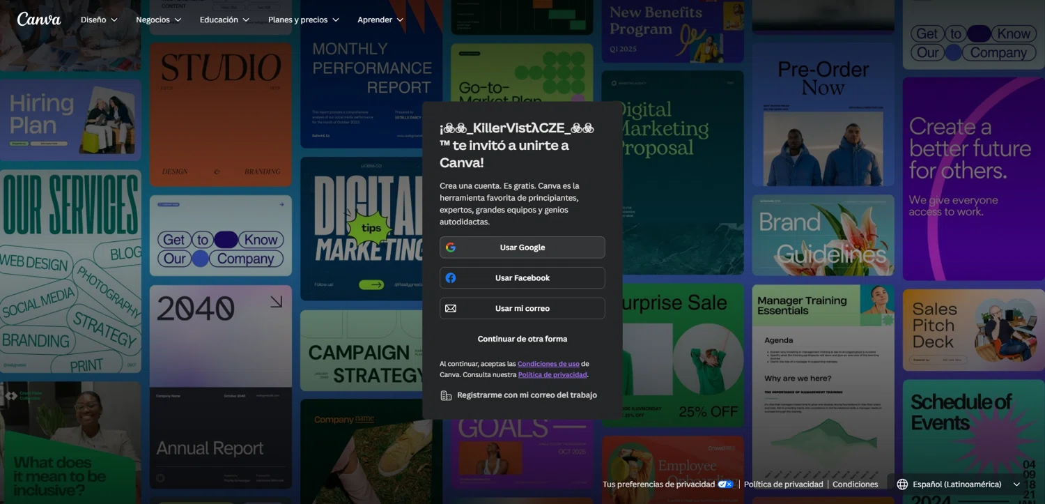Open the Español (Latinoamérica) language dropdown
This screenshot has height=504, width=1045.
tap(959, 484)
